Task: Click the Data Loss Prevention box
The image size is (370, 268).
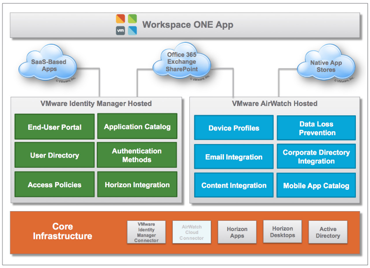Action: click(x=316, y=128)
